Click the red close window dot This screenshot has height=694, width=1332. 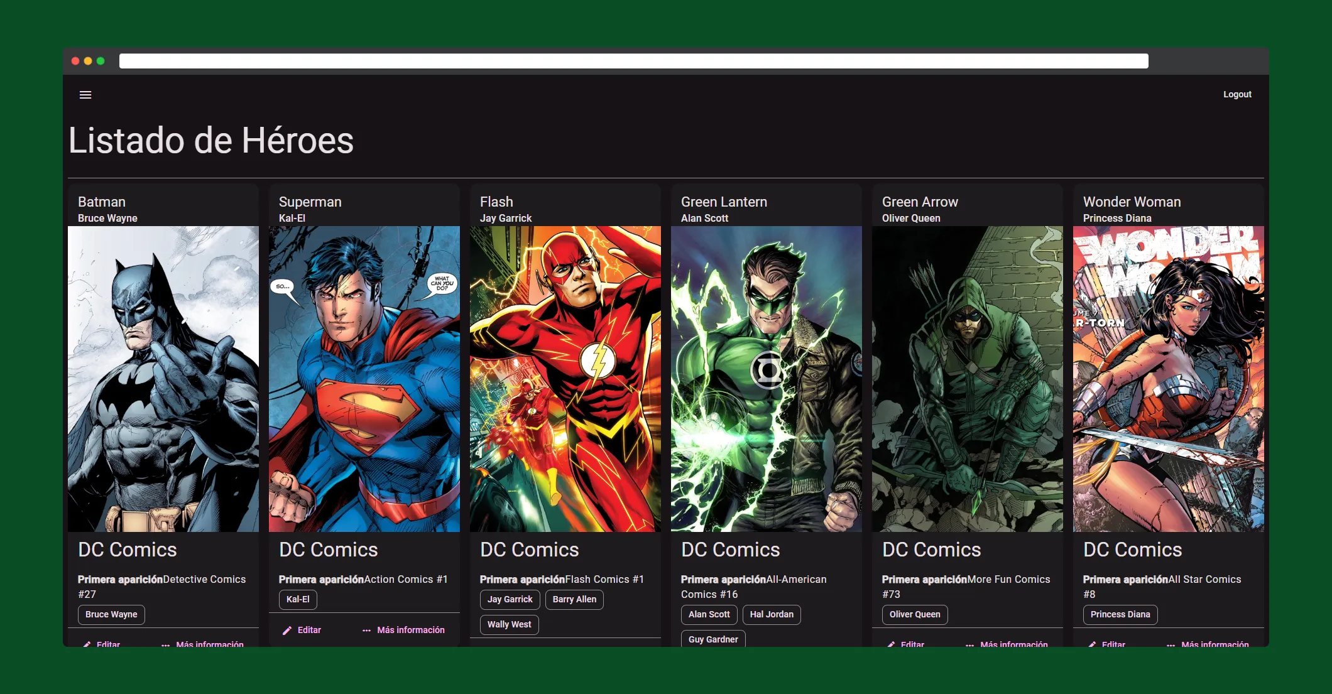tap(75, 61)
